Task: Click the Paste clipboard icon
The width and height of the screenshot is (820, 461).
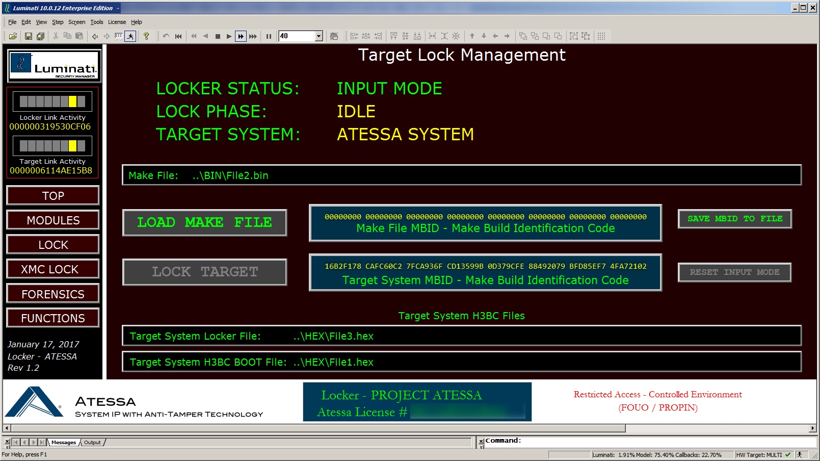Action: (x=79, y=36)
